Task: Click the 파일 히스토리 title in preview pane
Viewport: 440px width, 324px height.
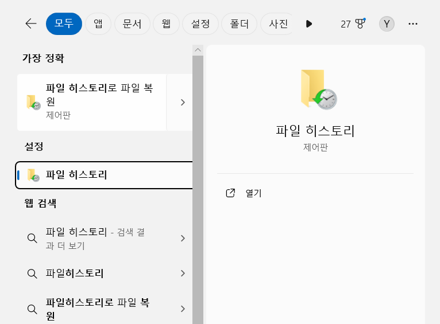Action: point(315,131)
